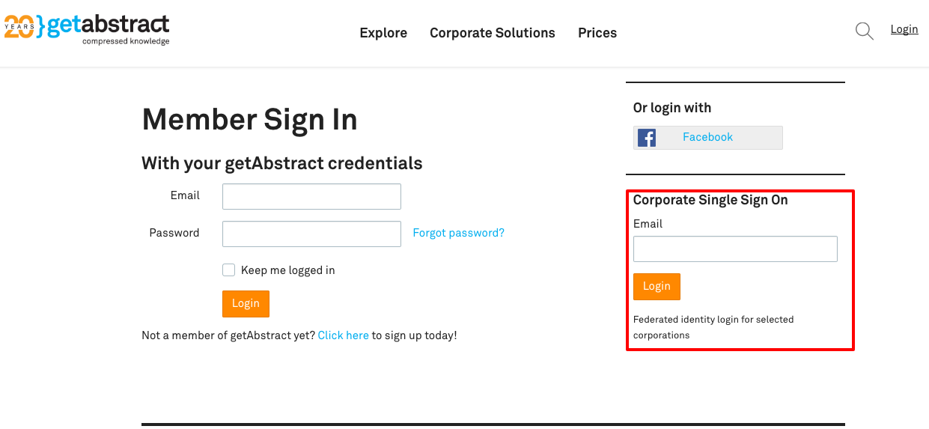Viewport: 929px width, 429px height.
Task: Click the 'Click here' sign up link
Action: (343, 335)
